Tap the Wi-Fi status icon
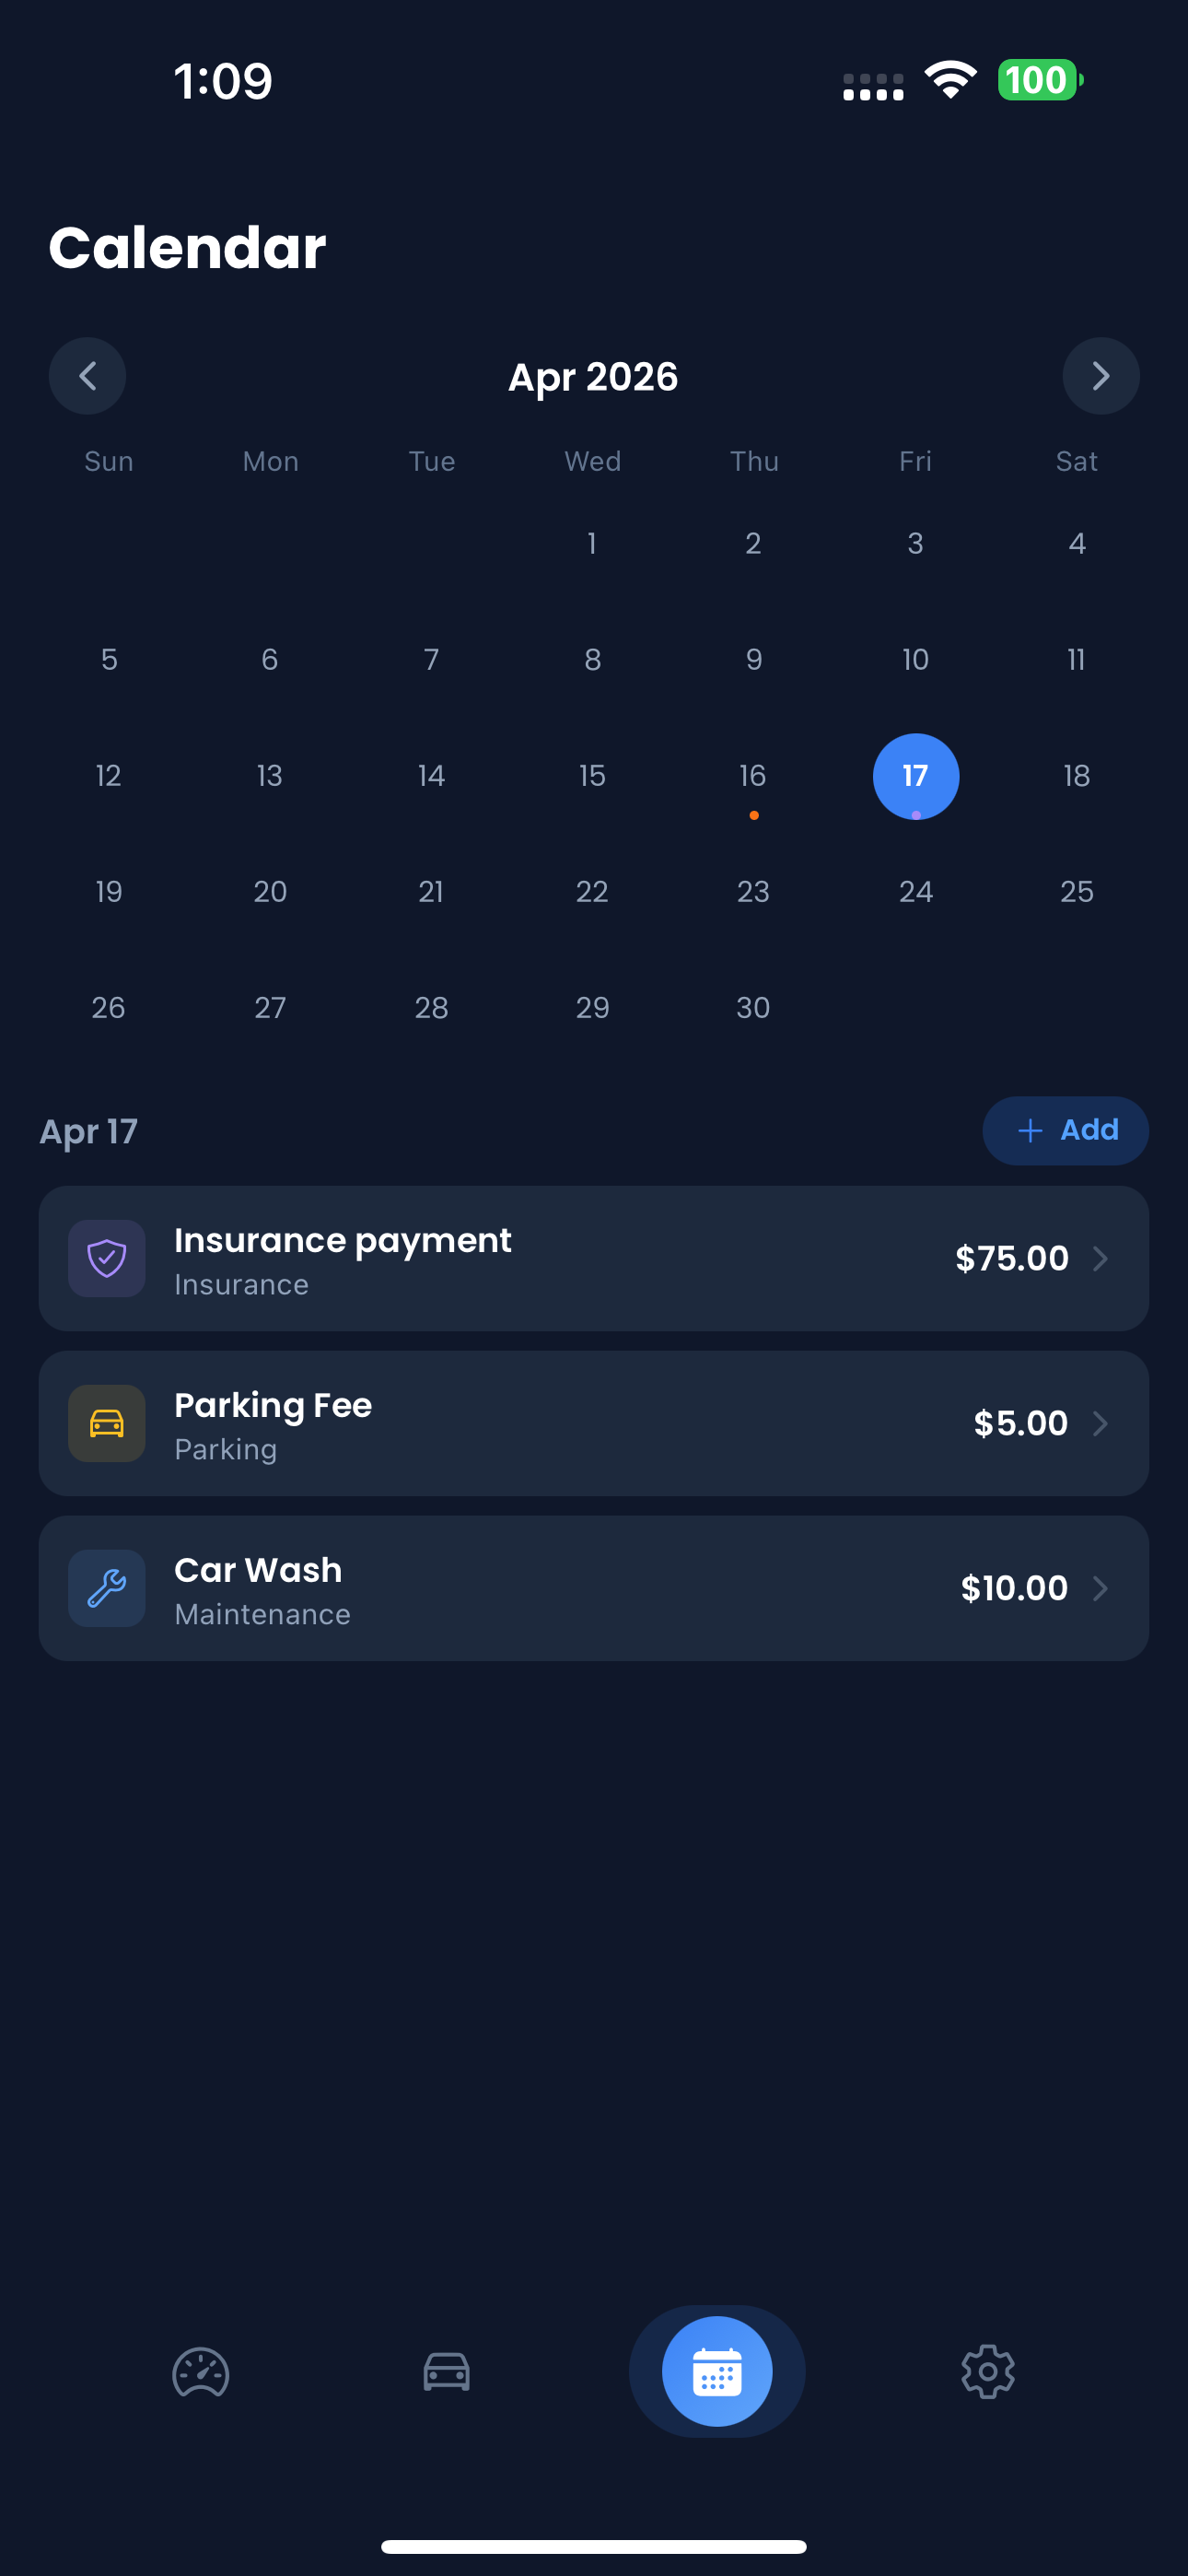Image resolution: width=1188 pixels, height=2576 pixels. pos(950,80)
